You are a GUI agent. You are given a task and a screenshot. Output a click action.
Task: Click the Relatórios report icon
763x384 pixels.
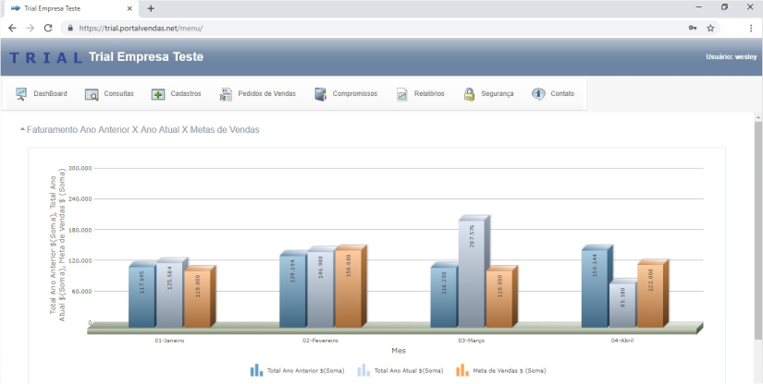pos(402,94)
